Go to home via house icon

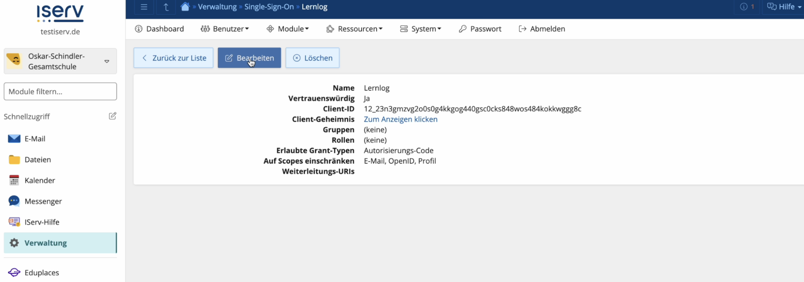coord(185,7)
